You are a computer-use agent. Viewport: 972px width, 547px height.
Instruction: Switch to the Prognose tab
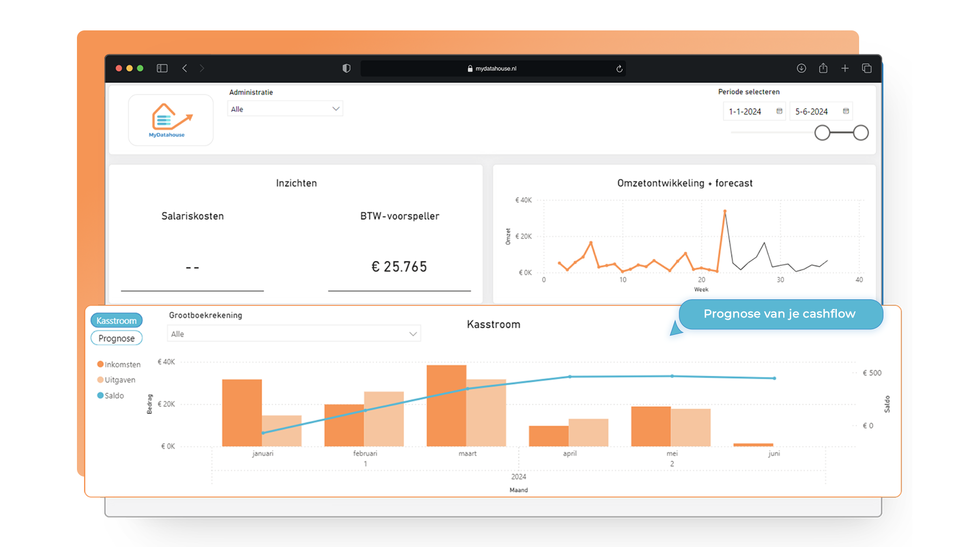click(116, 338)
